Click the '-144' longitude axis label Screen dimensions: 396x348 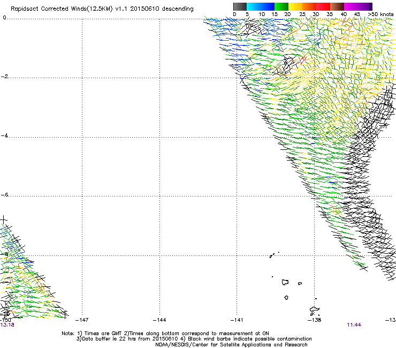pos(159,320)
